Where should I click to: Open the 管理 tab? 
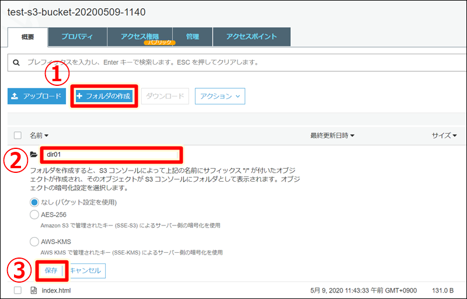193,37
